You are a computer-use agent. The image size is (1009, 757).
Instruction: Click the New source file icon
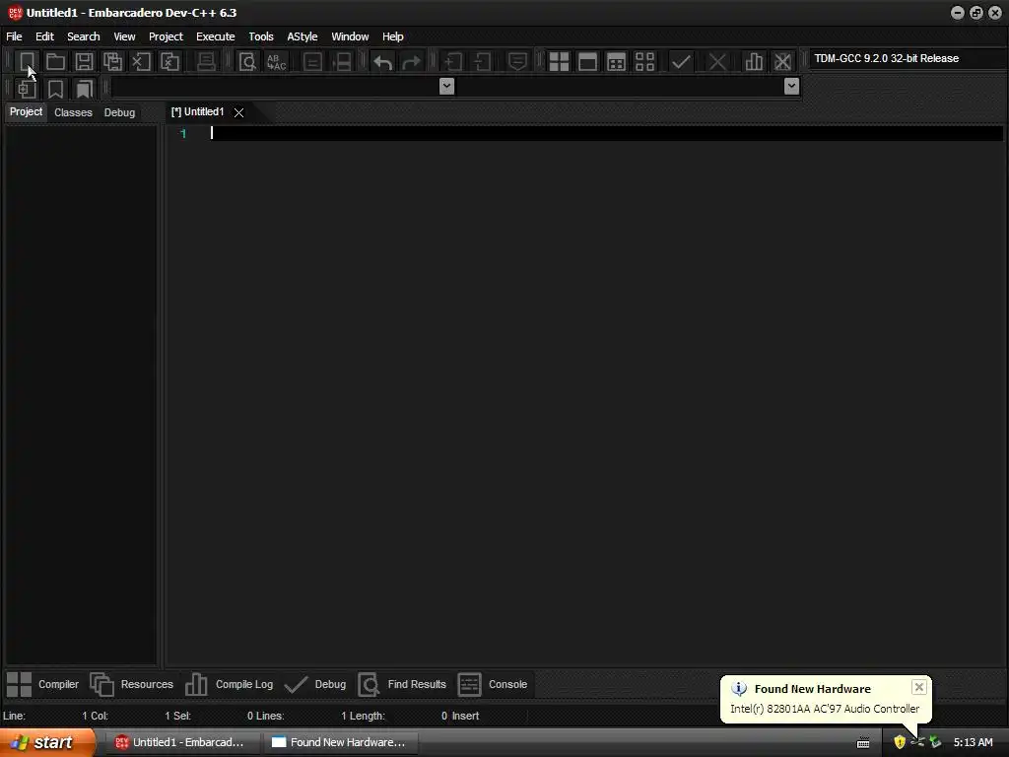[27, 62]
